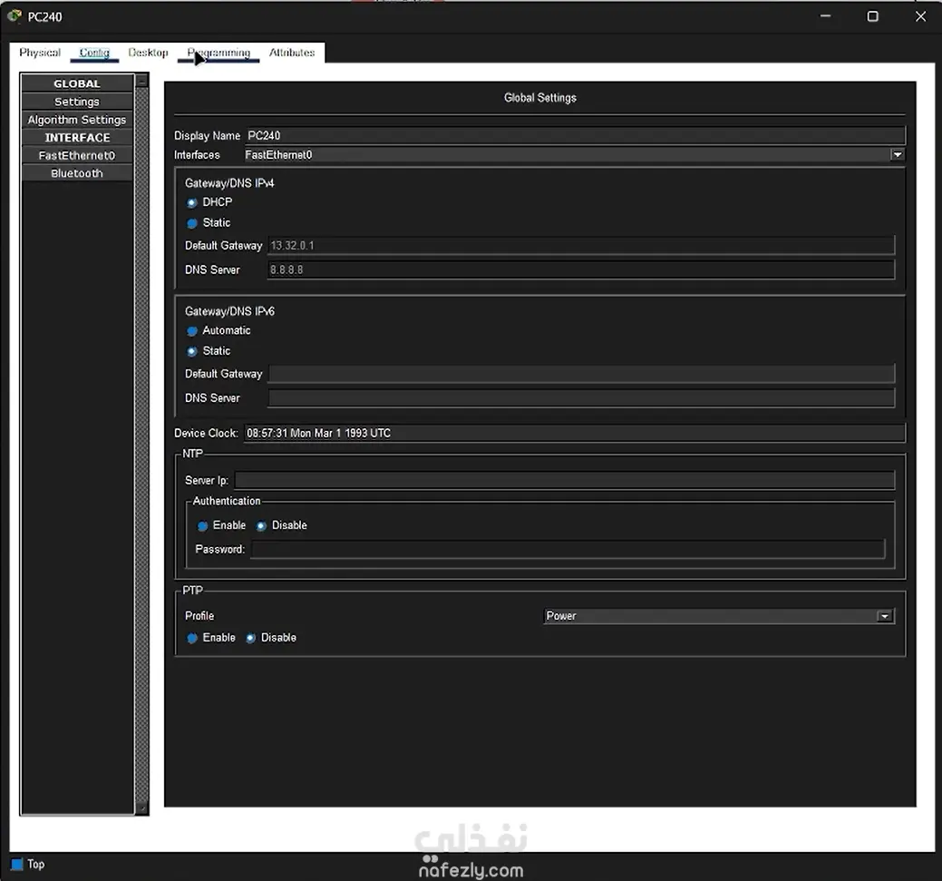Disable NTP authentication
Viewport: 942px width, 881px height.
261,525
